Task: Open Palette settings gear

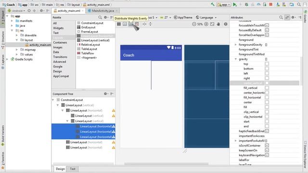Action: pyautogui.click(x=105, y=17)
